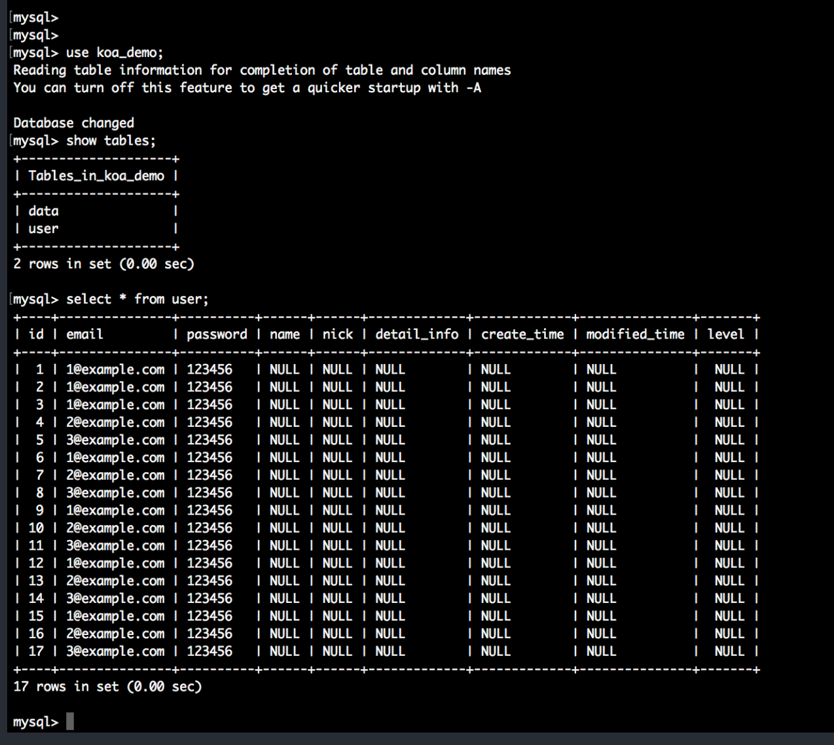Click the 'nick' column header
Image resolution: width=834 pixels, height=745 pixels.
point(337,334)
